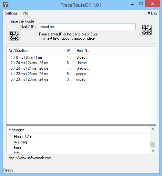This screenshot has height=176, width=162.
Task: Click the route maze icon left of hint text
Action: coord(14,36)
